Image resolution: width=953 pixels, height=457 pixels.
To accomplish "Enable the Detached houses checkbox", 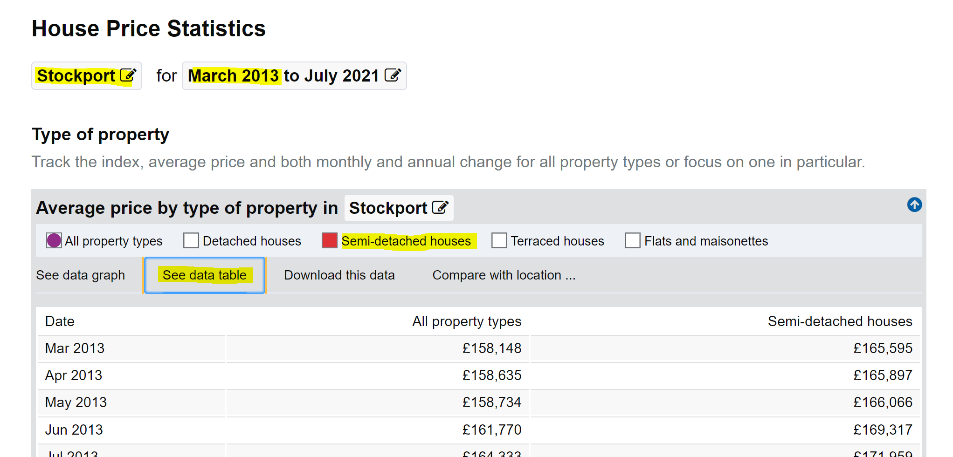I will point(191,240).
